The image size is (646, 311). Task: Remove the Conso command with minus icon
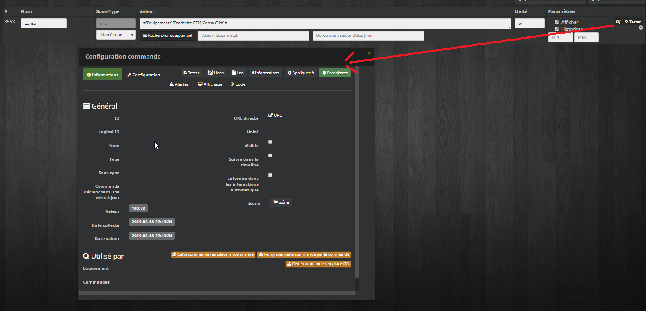(641, 28)
